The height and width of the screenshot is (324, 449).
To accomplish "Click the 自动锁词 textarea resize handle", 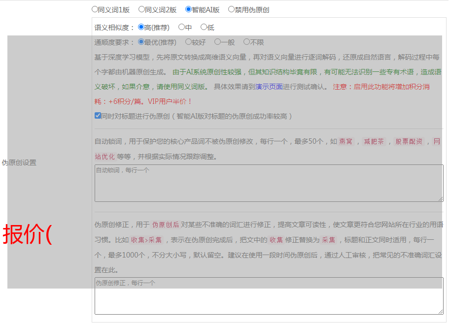I will coord(441,199).
